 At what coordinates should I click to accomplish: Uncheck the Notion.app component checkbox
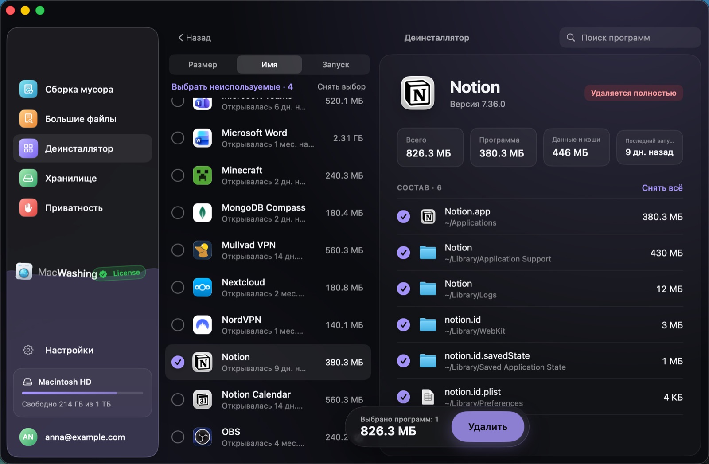403,217
